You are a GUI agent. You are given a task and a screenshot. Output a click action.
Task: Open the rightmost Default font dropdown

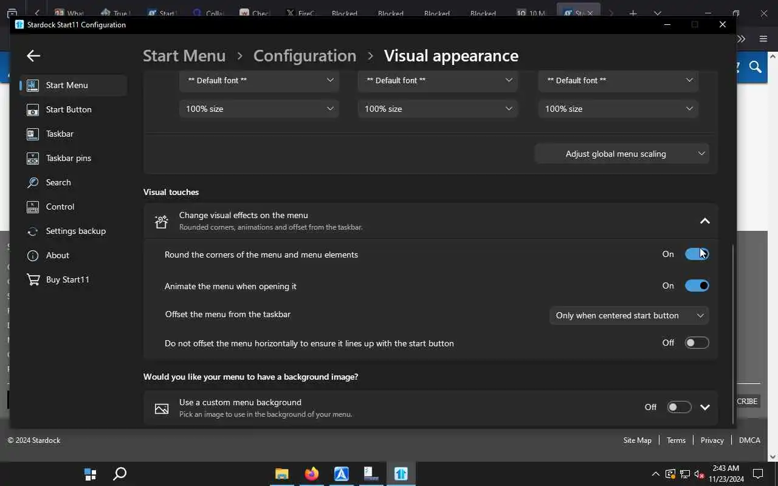(x=618, y=80)
